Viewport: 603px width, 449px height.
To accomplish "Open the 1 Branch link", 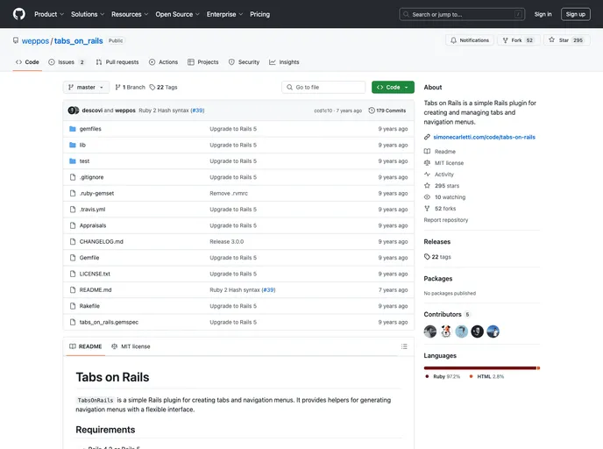I will [x=130, y=88].
